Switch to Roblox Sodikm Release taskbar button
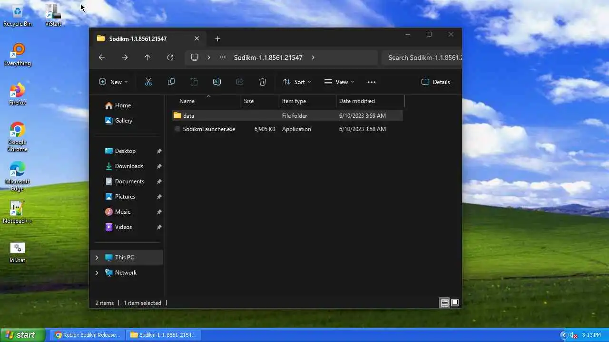609x342 pixels. (88, 335)
